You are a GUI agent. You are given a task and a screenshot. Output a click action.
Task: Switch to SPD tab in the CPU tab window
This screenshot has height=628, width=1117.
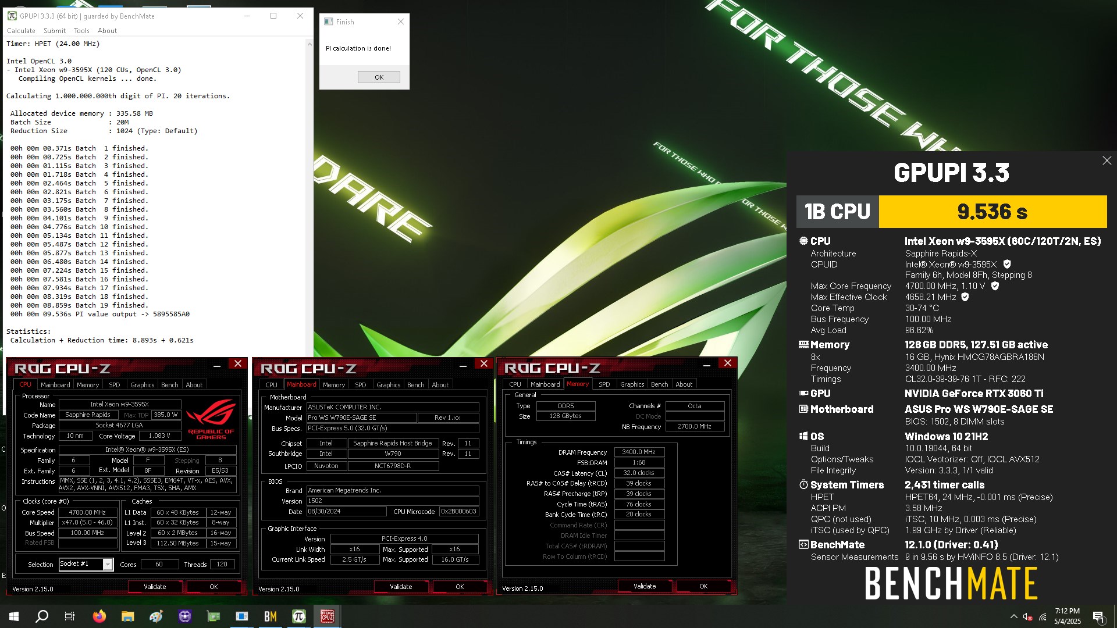115,385
